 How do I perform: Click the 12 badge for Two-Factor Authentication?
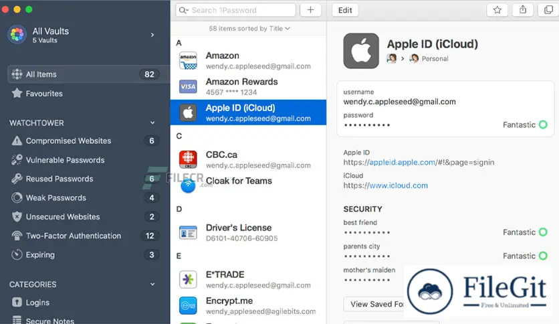[x=150, y=236]
